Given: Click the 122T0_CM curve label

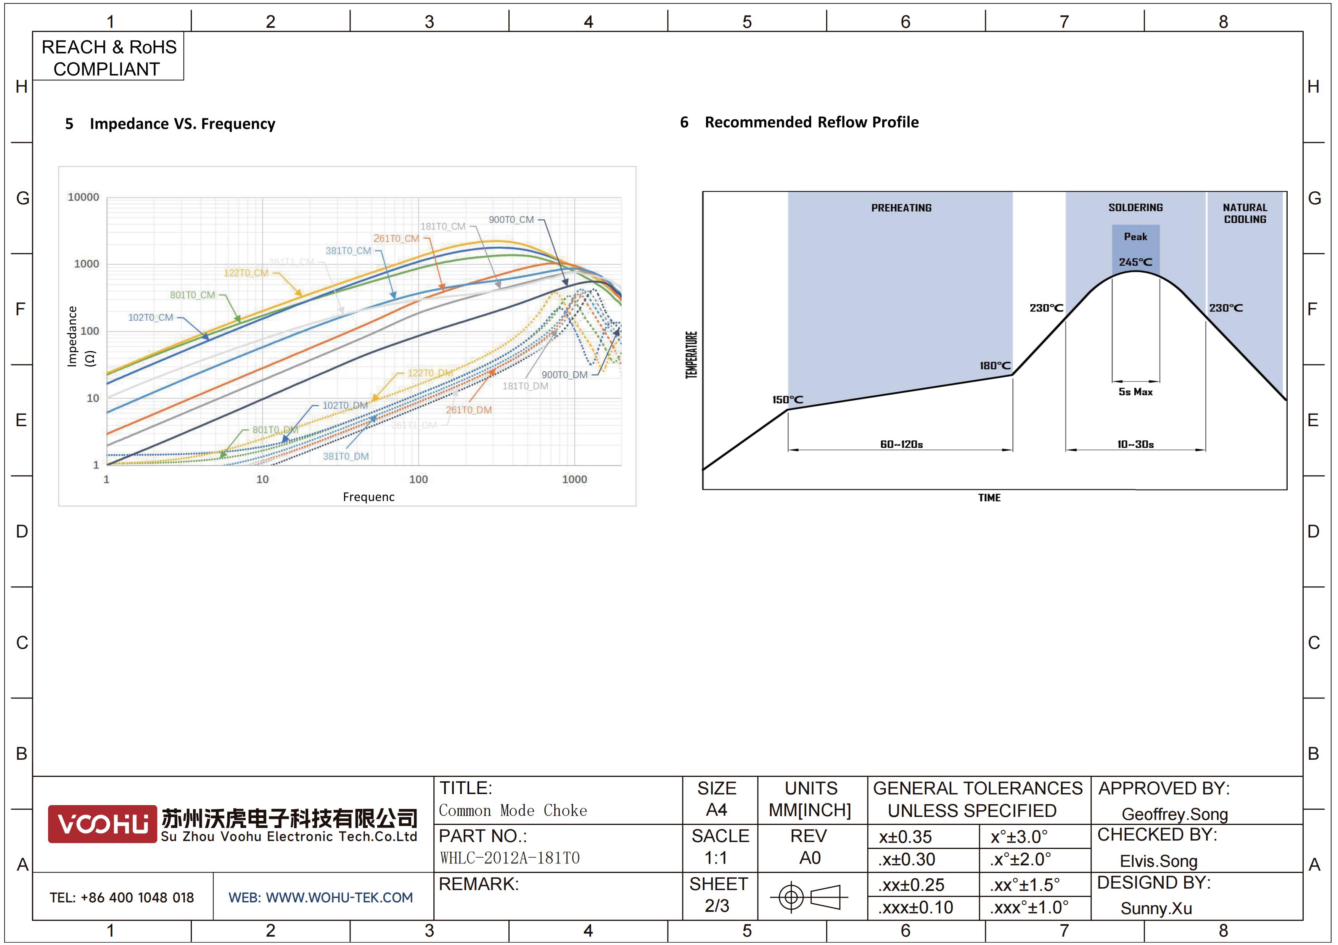Looking at the screenshot, I should tap(246, 273).
